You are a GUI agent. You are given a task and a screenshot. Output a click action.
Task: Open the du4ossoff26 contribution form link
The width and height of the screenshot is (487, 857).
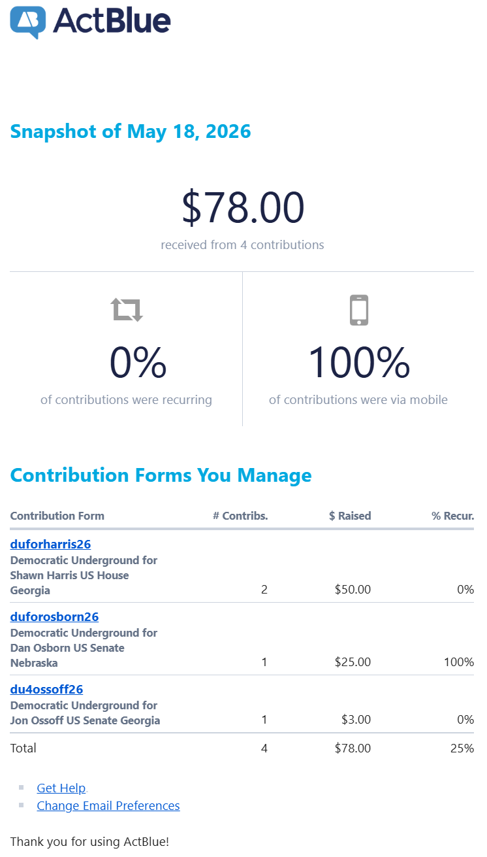tap(46, 689)
